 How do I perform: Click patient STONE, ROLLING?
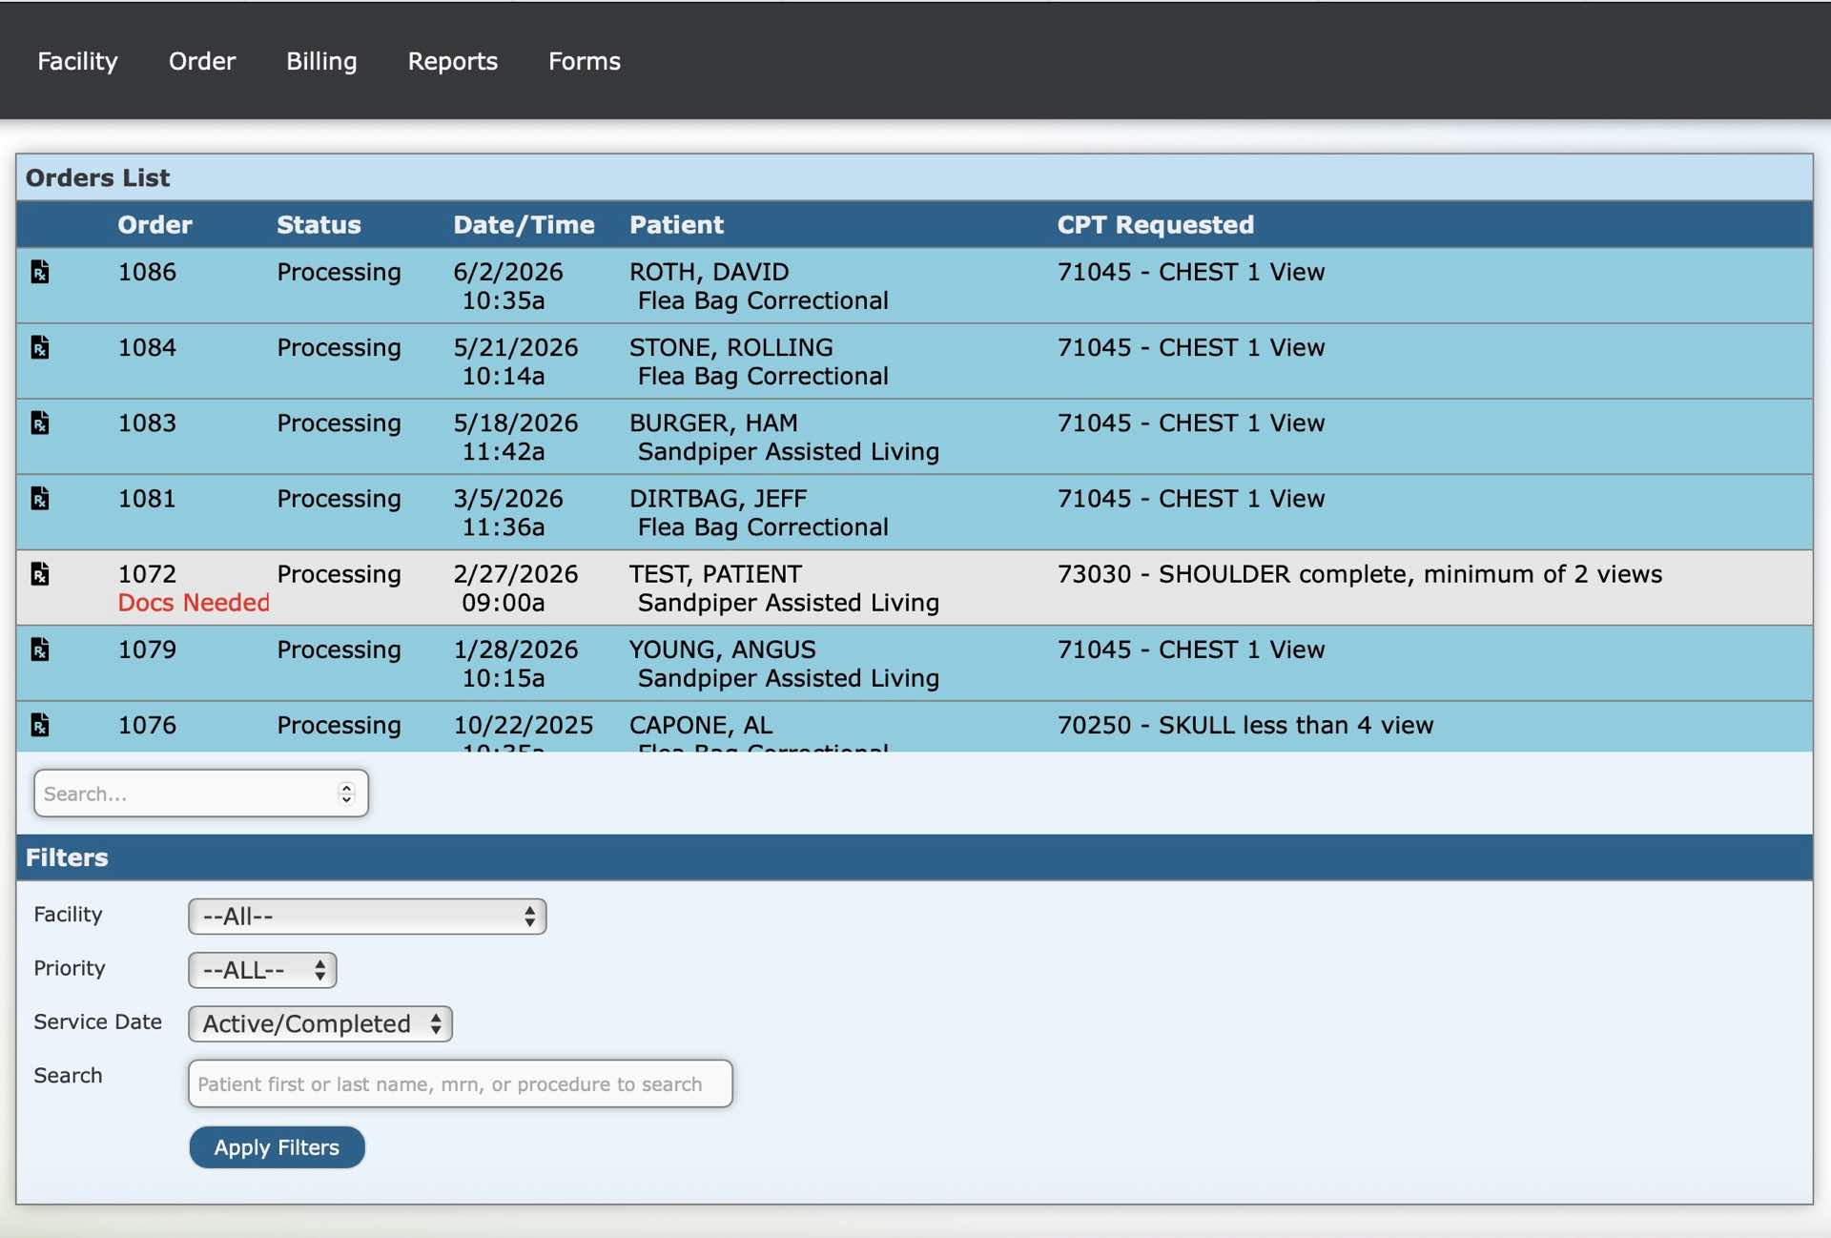(730, 347)
